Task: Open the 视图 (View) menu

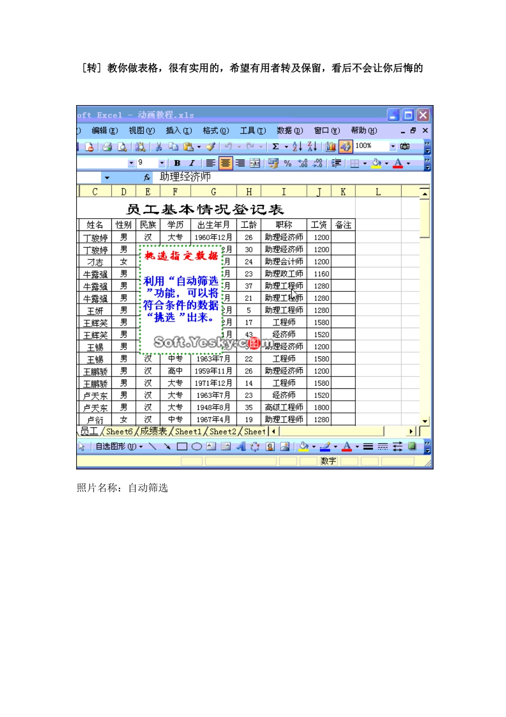Action: coord(141,131)
